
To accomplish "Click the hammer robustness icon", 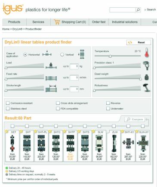I will (x=147, y=88).
